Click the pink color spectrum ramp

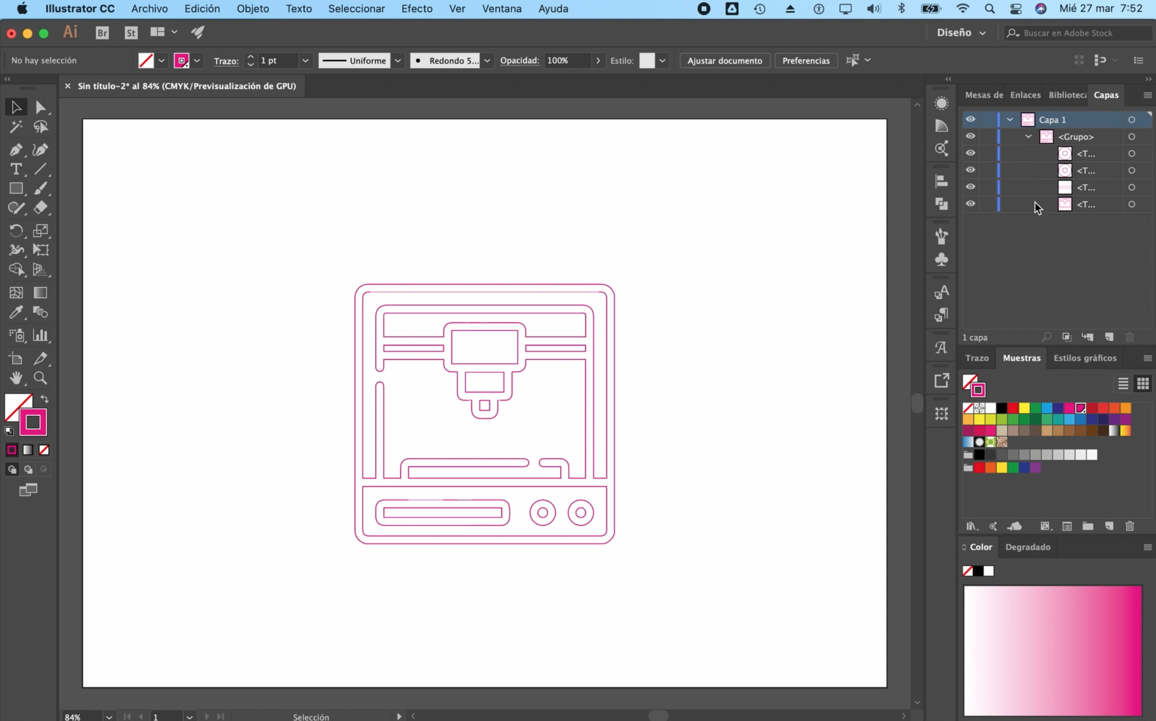(1053, 650)
